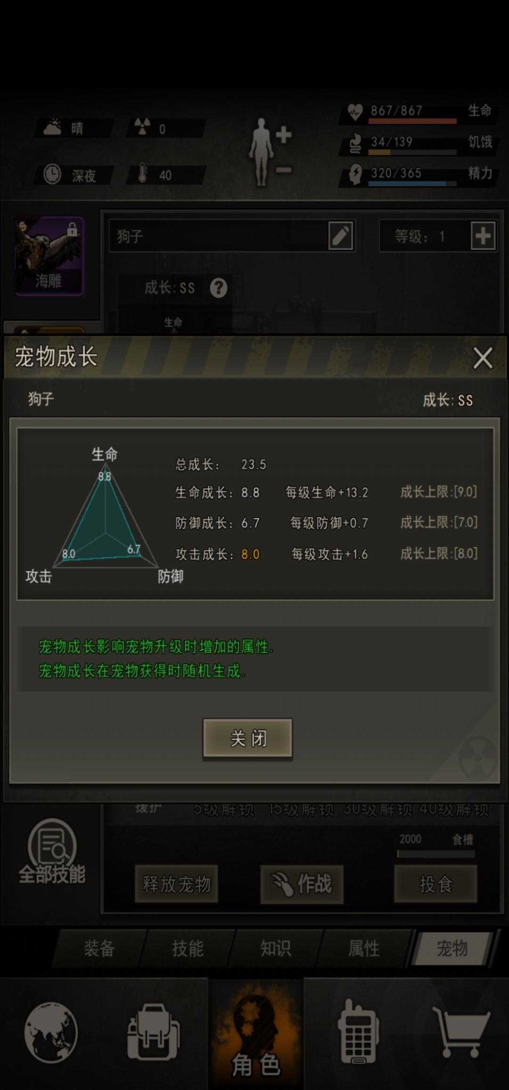Switch to the 知识 tab

(x=276, y=948)
